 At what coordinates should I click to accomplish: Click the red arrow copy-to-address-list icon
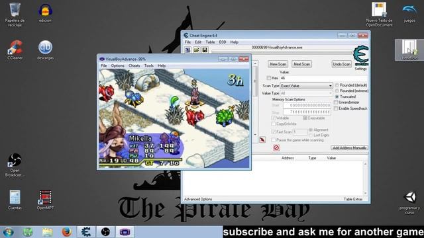click(262, 139)
